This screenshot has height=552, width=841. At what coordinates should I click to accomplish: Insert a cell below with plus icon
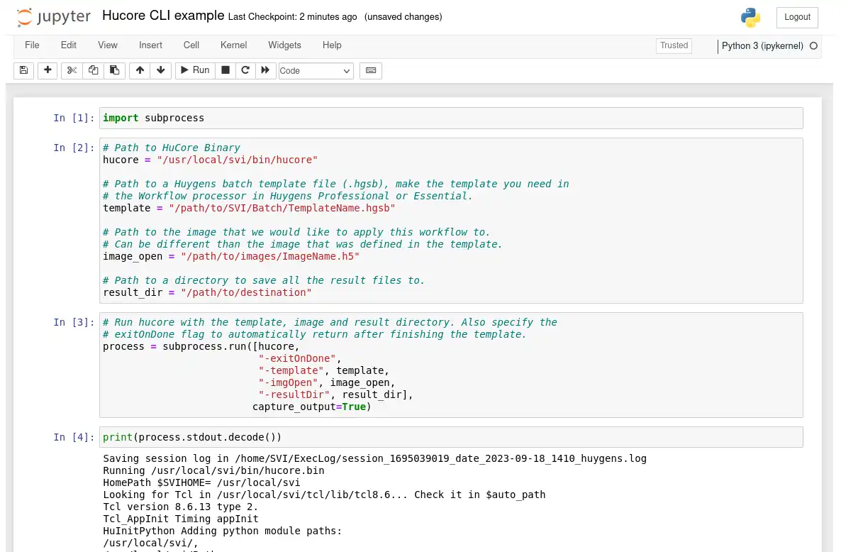coord(48,70)
